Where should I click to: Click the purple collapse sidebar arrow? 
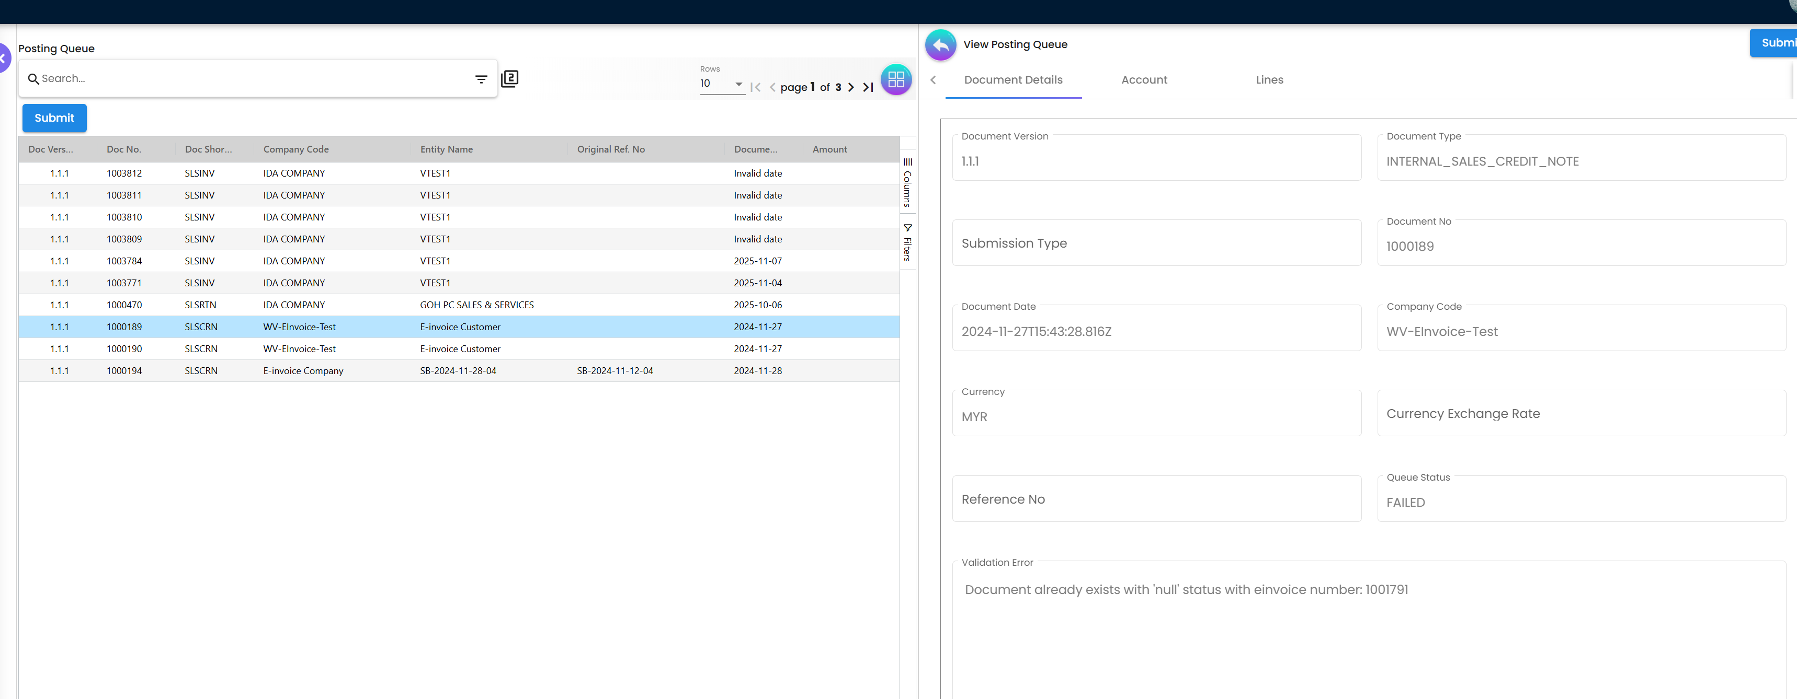tap(4, 59)
